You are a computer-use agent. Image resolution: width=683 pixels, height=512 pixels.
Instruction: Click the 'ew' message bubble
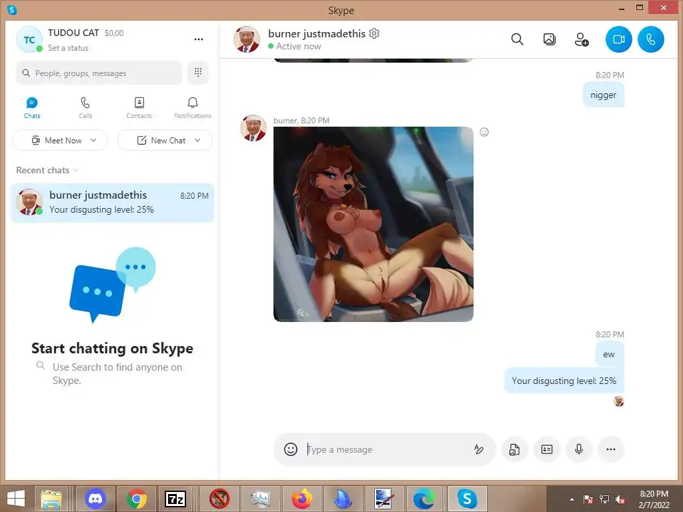pyautogui.click(x=610, y=355)
